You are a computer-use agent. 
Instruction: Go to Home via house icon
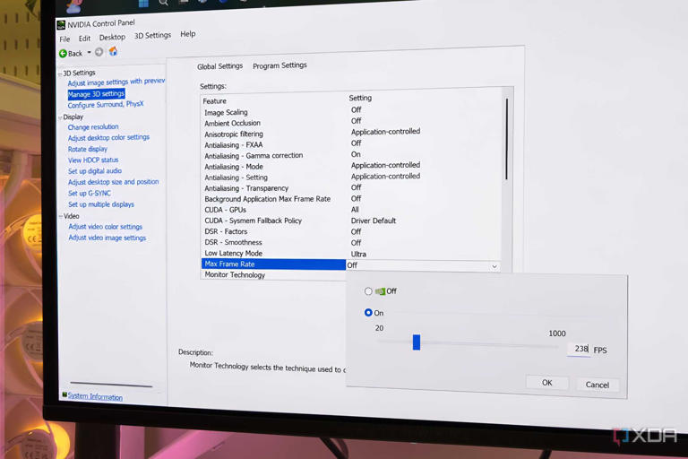(113, 51)
